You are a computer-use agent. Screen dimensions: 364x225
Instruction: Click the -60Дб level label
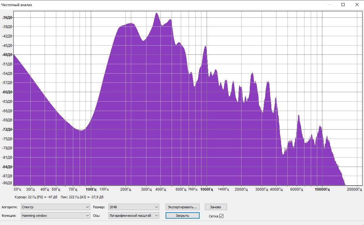tap(7, 92)
